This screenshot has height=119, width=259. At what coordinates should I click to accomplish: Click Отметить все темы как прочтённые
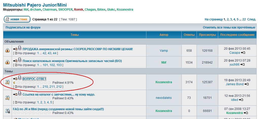click(x=229, y=27)
